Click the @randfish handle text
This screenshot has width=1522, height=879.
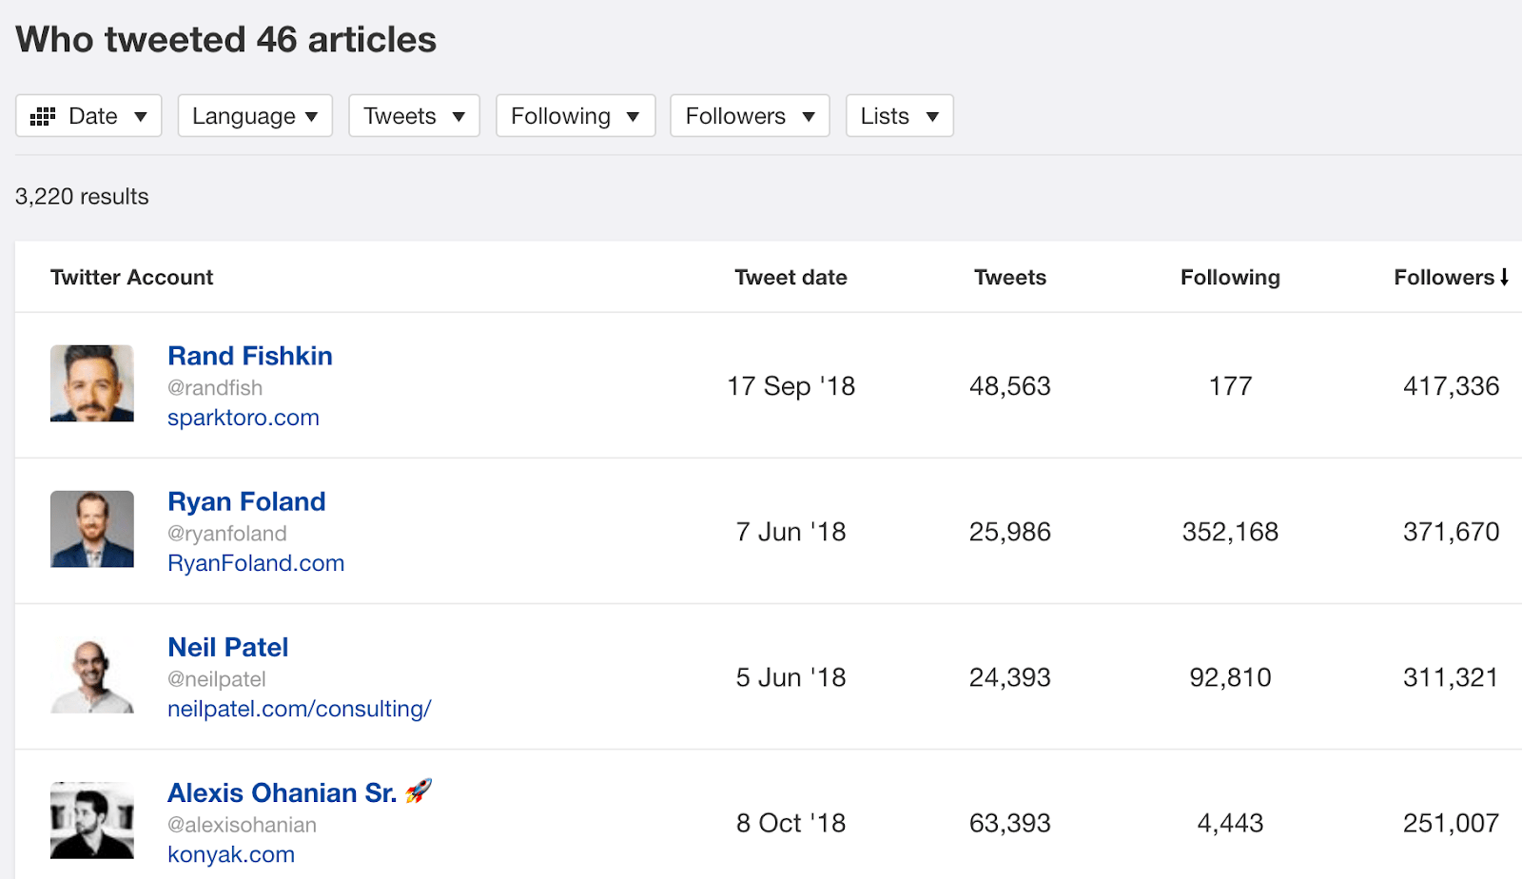point(215,388)
